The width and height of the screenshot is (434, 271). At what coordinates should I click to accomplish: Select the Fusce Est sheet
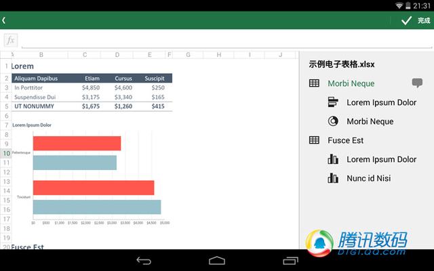pyautogui.click(x=345, y=140)
